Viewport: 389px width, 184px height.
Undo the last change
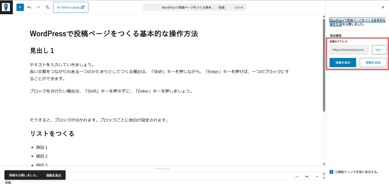(x=29, y=7)
